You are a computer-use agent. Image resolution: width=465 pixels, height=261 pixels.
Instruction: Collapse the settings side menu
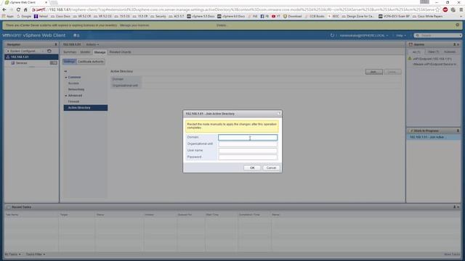[x=65, y=71]
